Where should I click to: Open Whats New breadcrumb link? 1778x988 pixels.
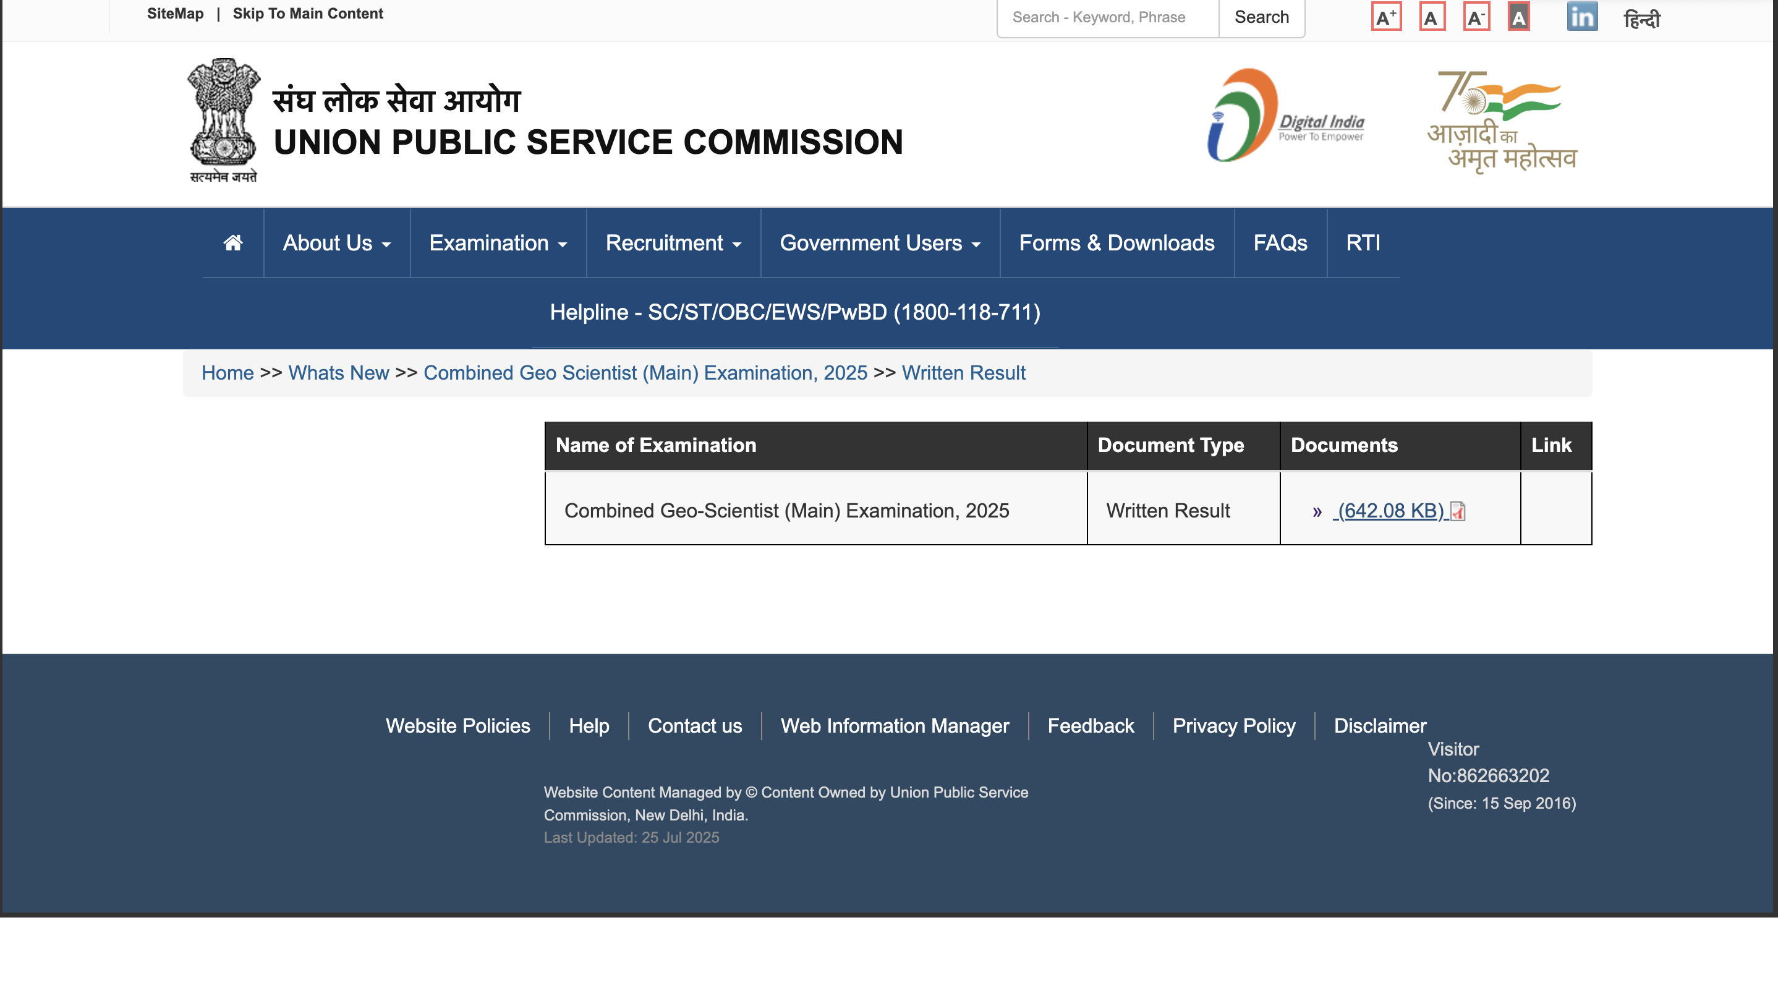click(x=339, y=373)
